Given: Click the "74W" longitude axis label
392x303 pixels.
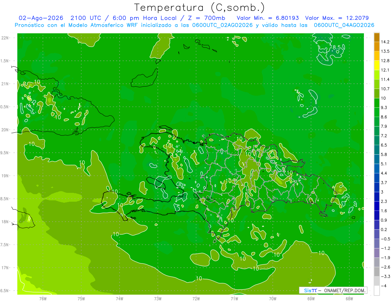Looking at the screenshot, I should [120, 298].
